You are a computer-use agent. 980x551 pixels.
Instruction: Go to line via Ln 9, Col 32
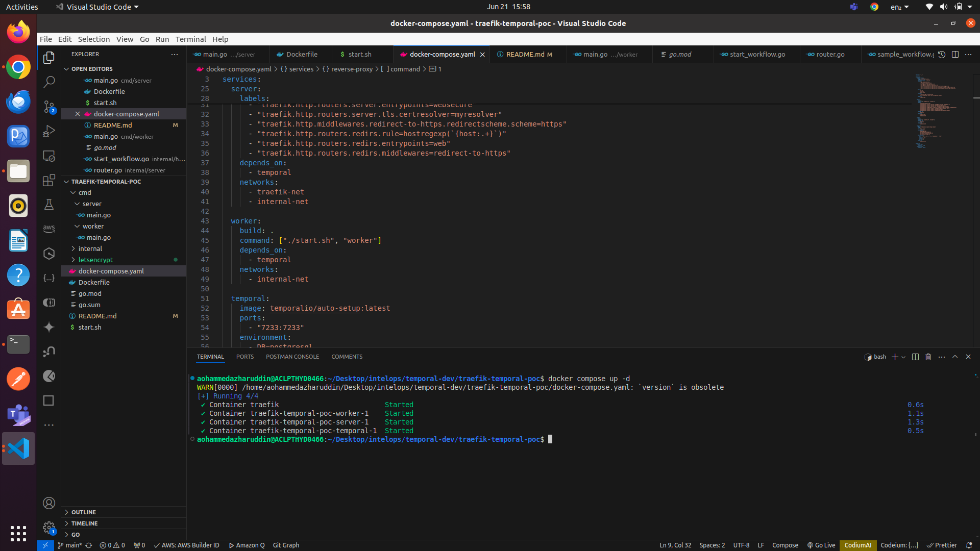point(675,545)
